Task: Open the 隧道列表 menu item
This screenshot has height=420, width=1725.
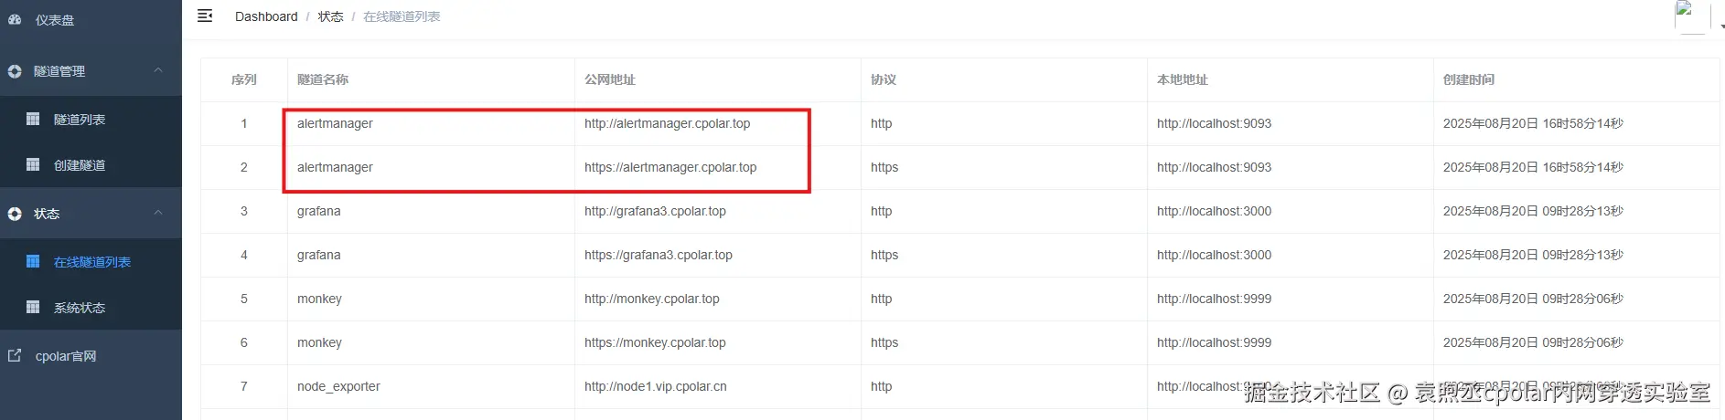Action: pyautogui.click(x=80, y=120)
